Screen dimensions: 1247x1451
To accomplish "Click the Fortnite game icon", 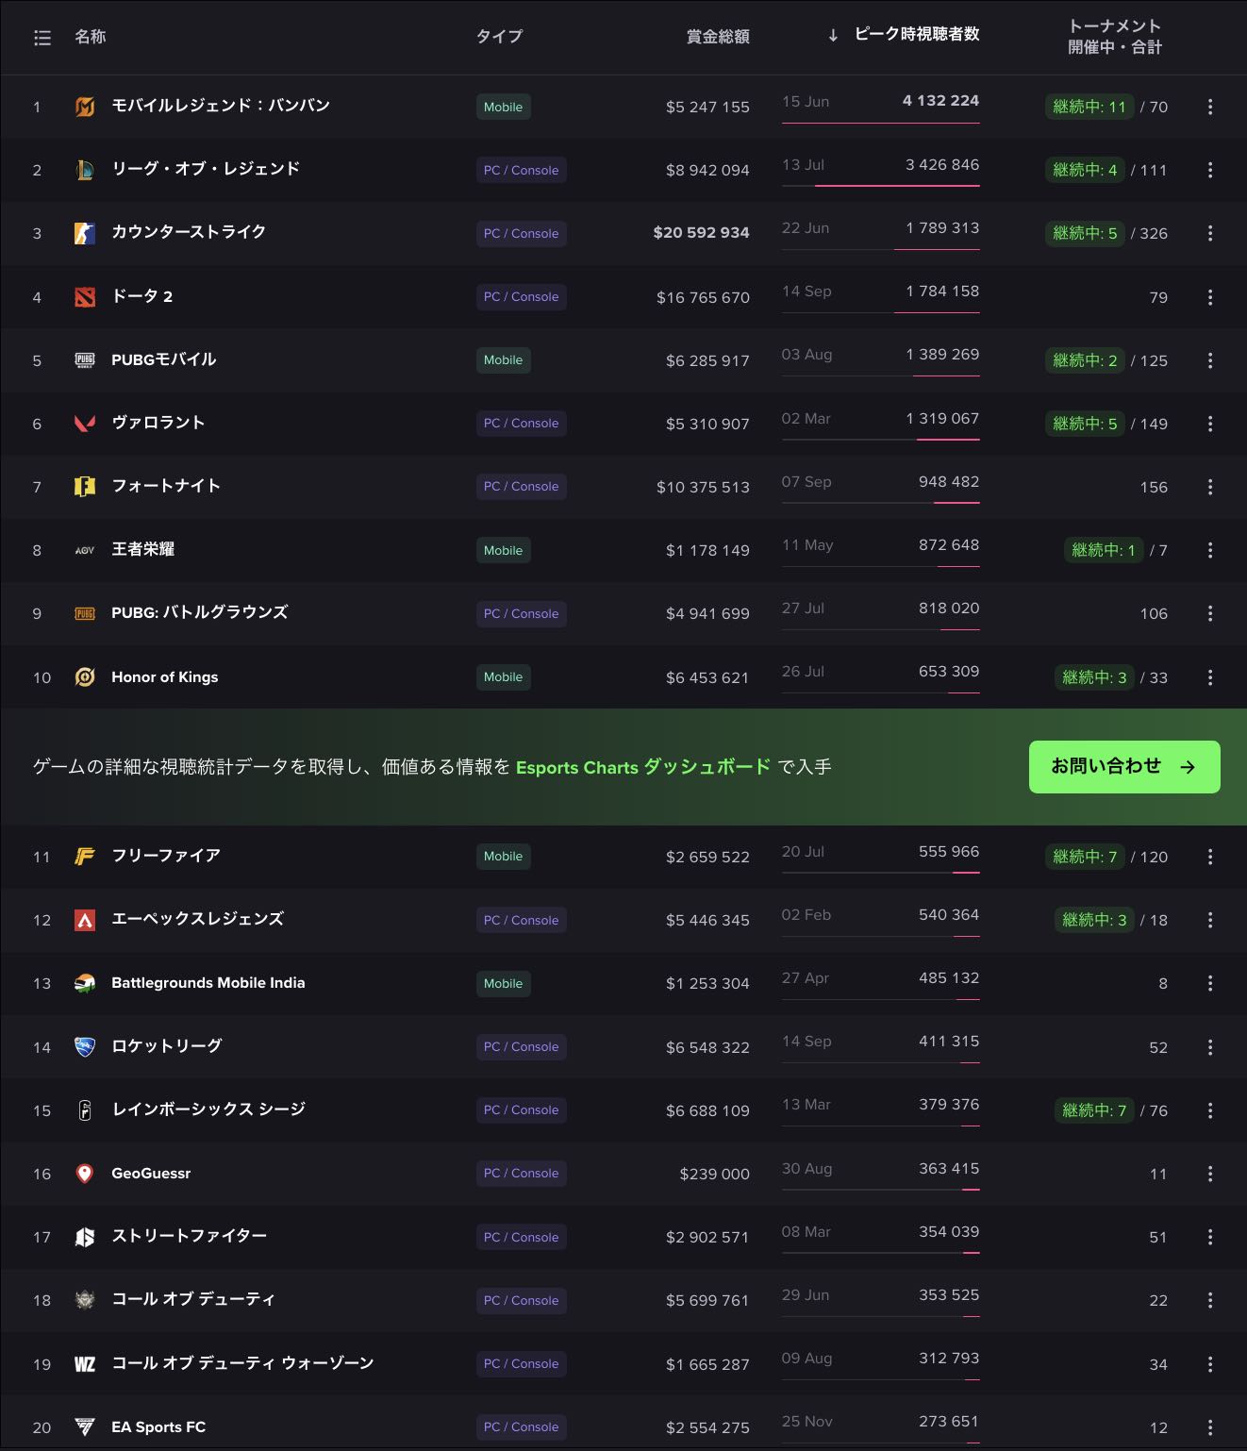I will (x=85, y=487).
